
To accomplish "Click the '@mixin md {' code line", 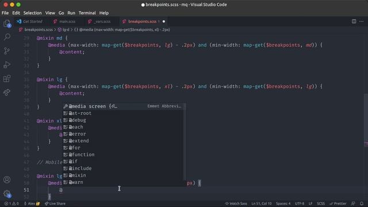I will coord(52,38).
